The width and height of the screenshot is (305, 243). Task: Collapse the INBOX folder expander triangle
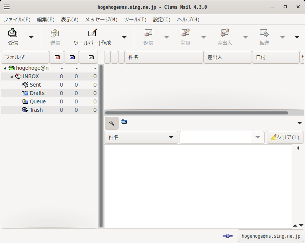11,77
